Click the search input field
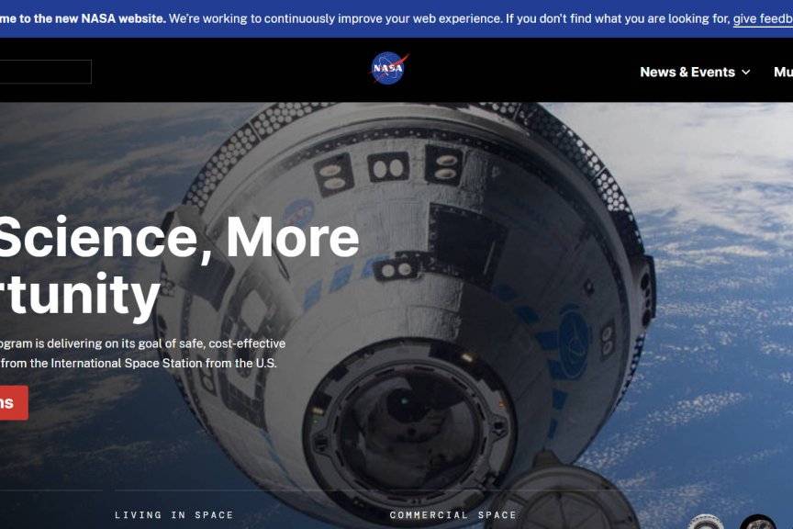 click(46, 71)
